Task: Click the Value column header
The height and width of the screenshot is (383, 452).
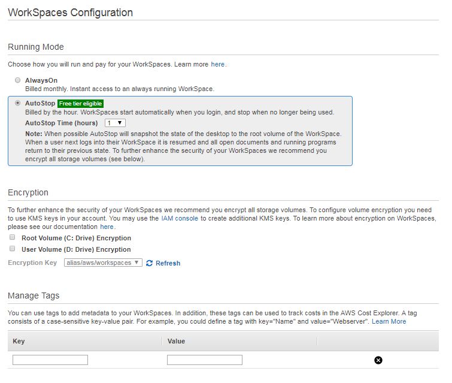Action: 176,341
